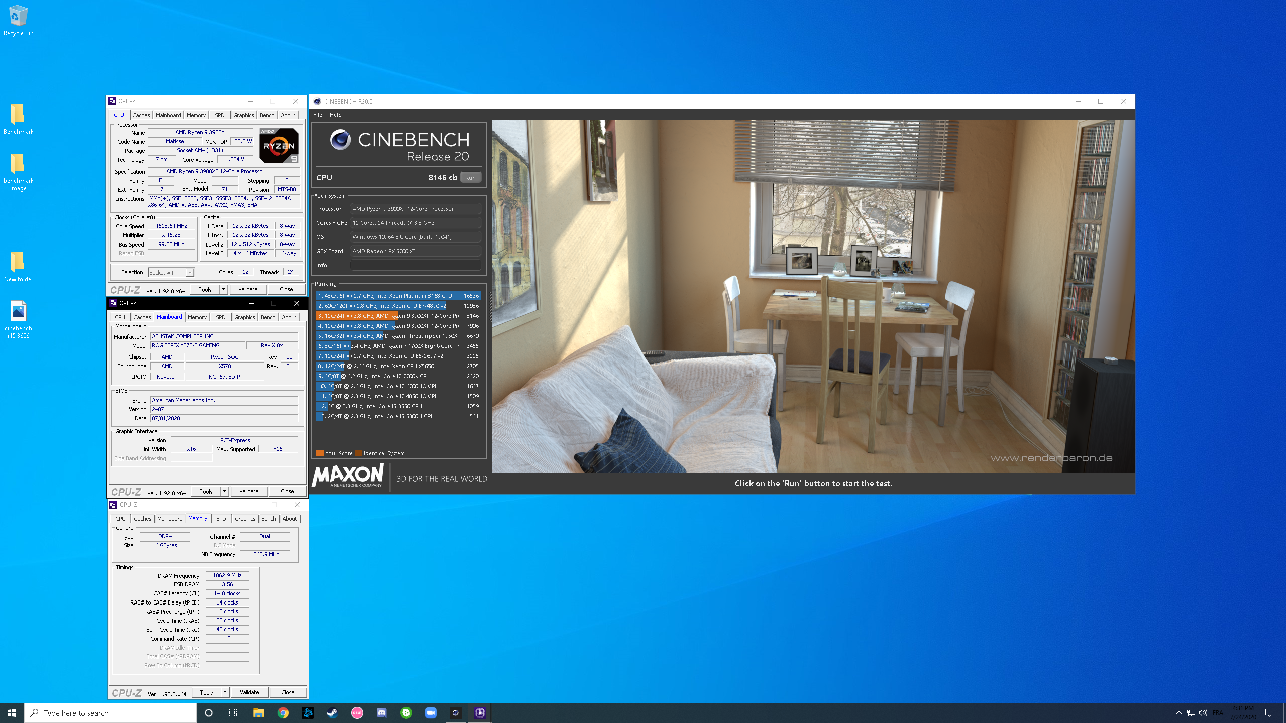Click Validate in Mainboard CPU-Z window
Screen dimensions: 1286x723
point(249,491)
